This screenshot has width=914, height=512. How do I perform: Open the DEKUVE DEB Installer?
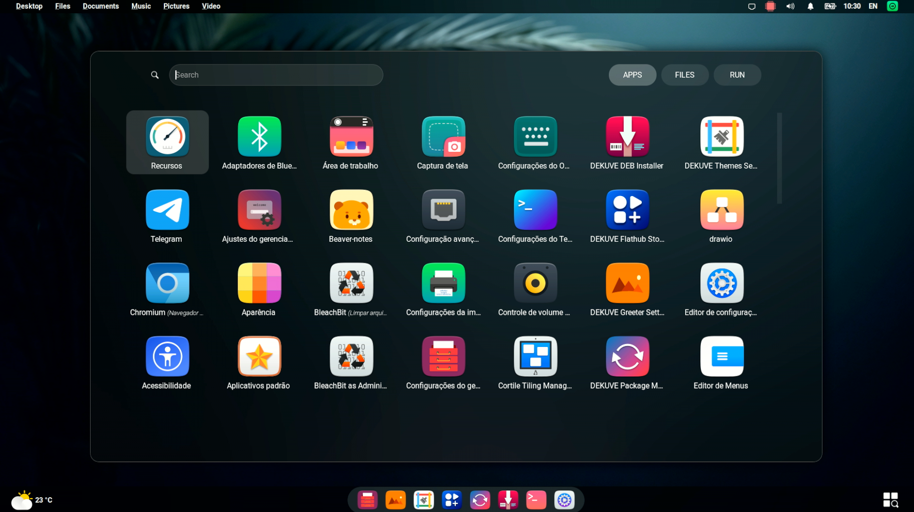click(x=627, y=142)
